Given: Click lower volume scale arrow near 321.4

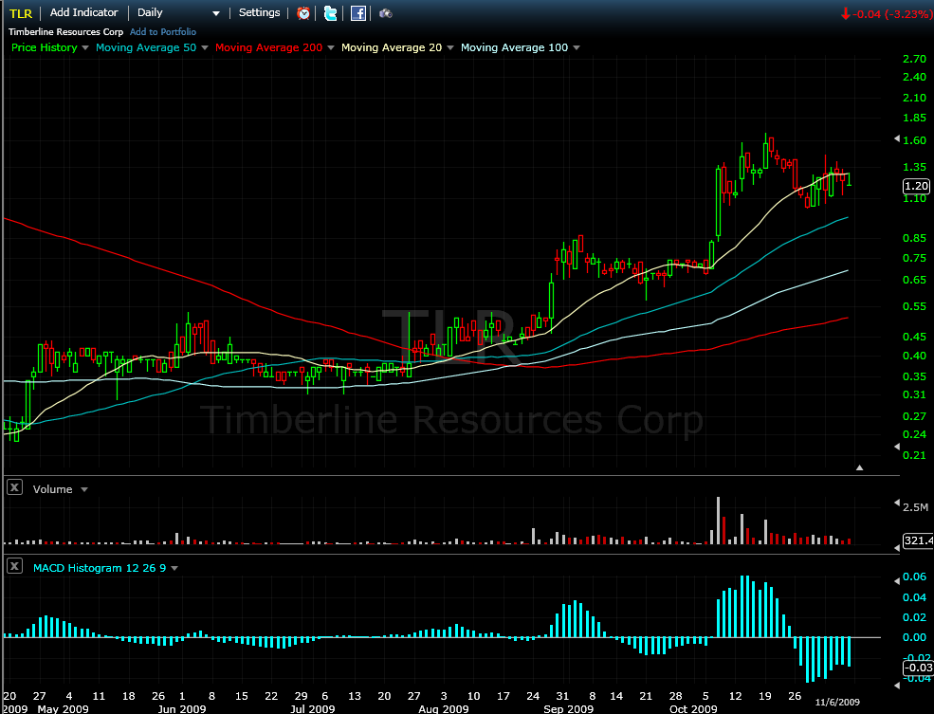Looking at the screenshot, I should pyautogui.click(x=897, y=547).
